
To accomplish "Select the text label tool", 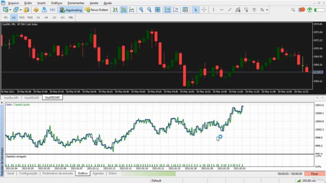I will pos(254,10).
